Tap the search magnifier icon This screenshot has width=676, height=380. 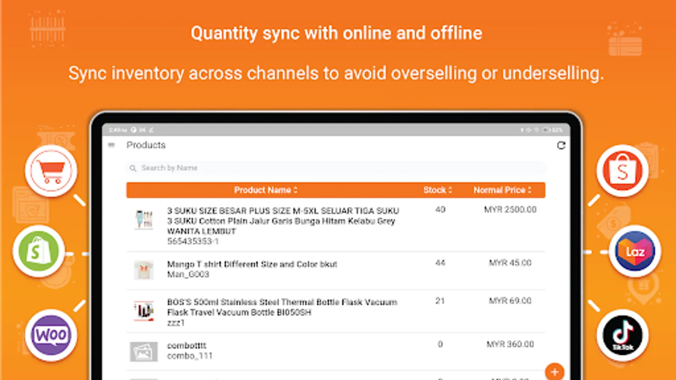tap(133, 168)
